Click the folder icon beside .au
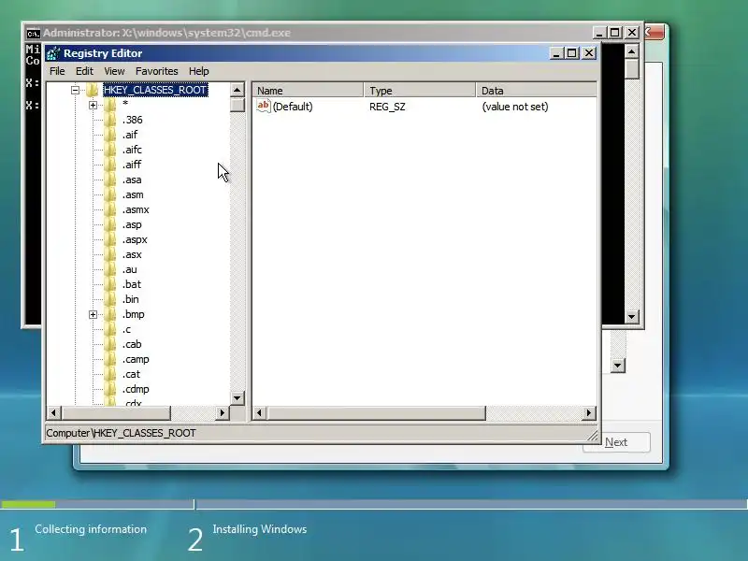Image resolution: width=748 pixels, height=561 pixels. point(110,269)
